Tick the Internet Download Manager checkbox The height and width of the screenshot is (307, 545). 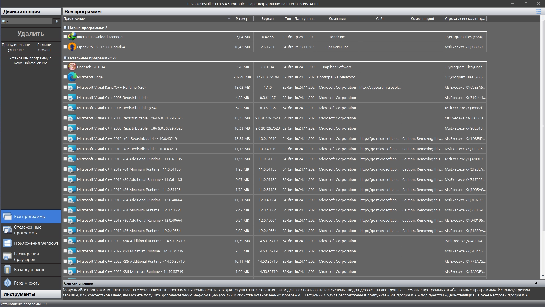(x=65, y=37)
